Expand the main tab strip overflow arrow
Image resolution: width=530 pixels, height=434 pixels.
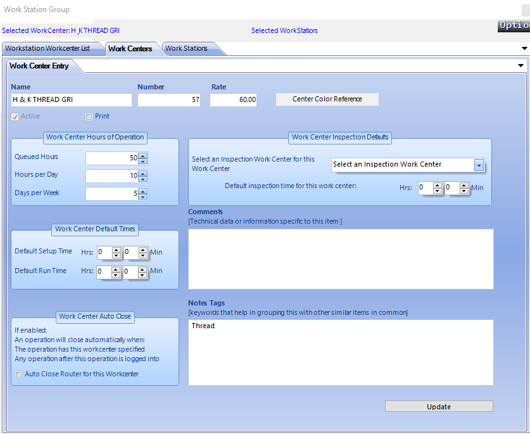pyautogui.click(x=524, y=48)
